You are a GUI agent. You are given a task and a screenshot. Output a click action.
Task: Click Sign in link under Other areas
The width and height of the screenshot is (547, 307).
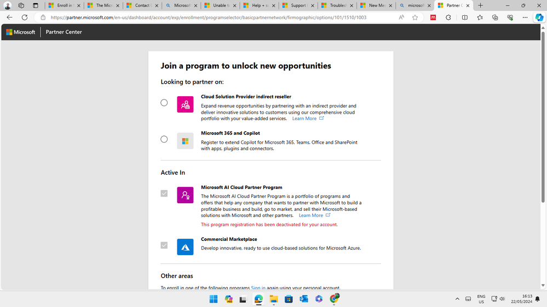[x=258, y=287]
